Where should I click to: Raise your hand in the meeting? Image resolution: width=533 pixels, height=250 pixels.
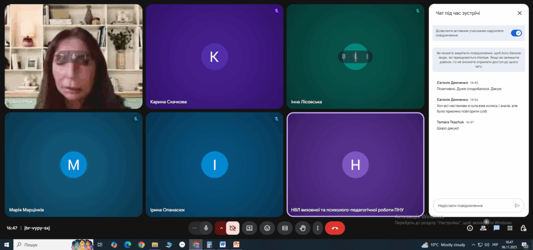(x=302, y=228)
